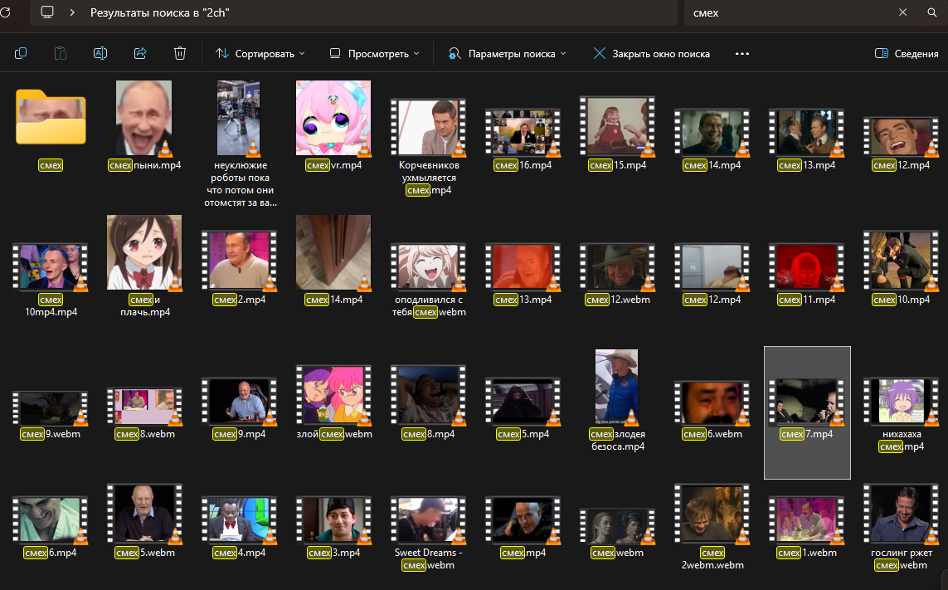Open the Сортировать dropdown
The height and width of the screenshot is (590, 948).
[260, 53]
